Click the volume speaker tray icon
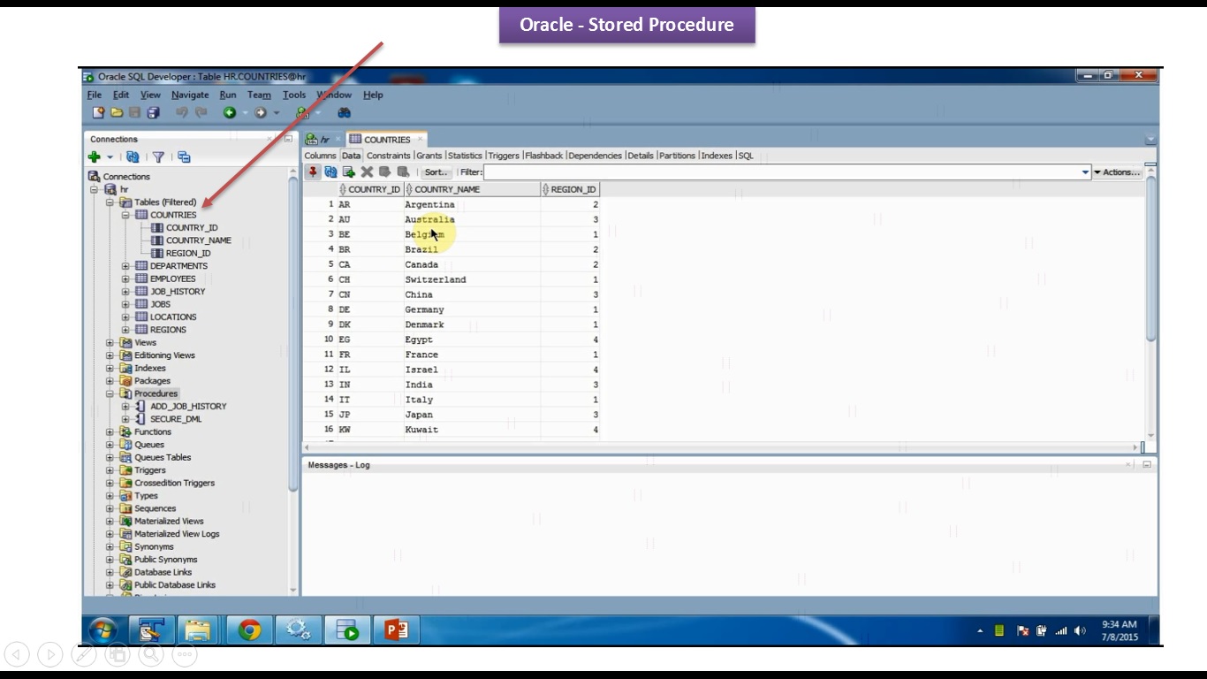The image size is (1207, 679). point(1080,630)
